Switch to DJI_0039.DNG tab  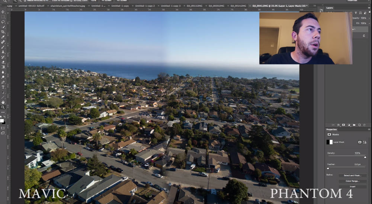tap(216, 6)
